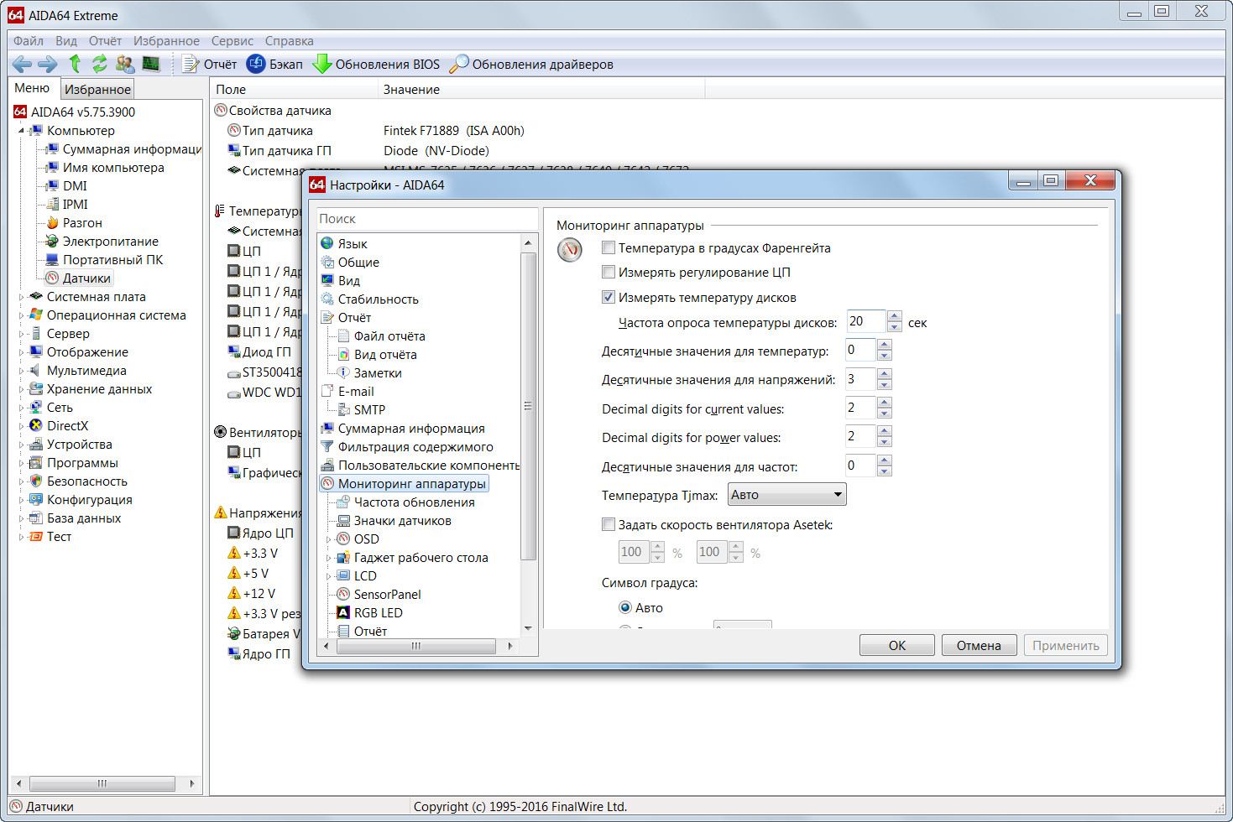Expand the Гаджет рабочего стола node
This screenshot has height=822, width=1233.
(x=328, y=557)
